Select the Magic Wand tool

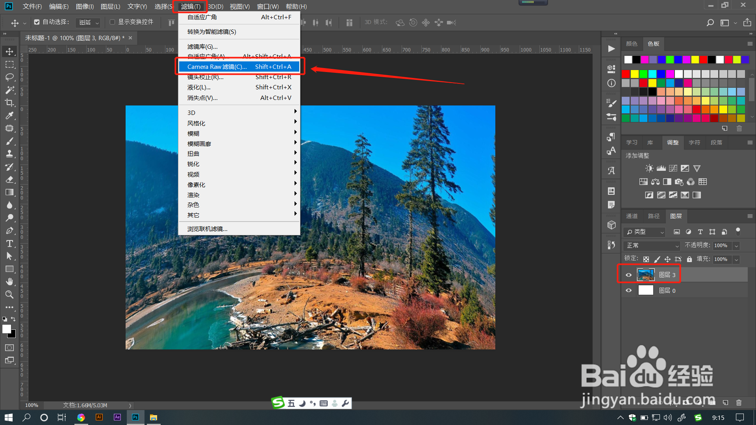[x=9, y=90]
